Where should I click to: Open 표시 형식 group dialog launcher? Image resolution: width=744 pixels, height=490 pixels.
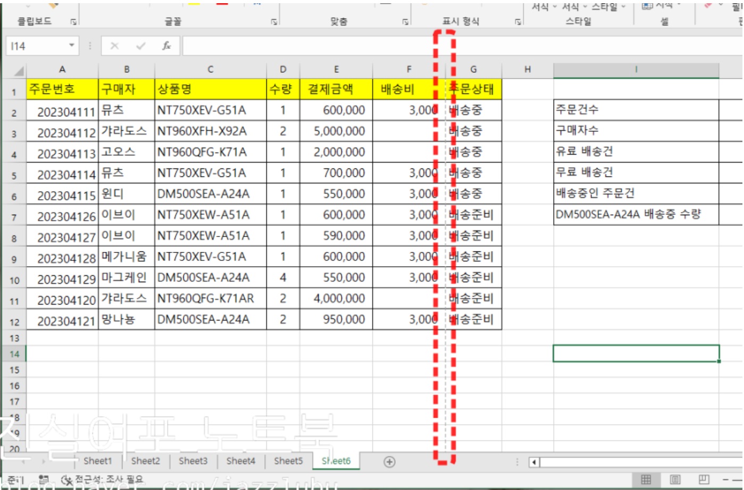(x=517, y=22)
